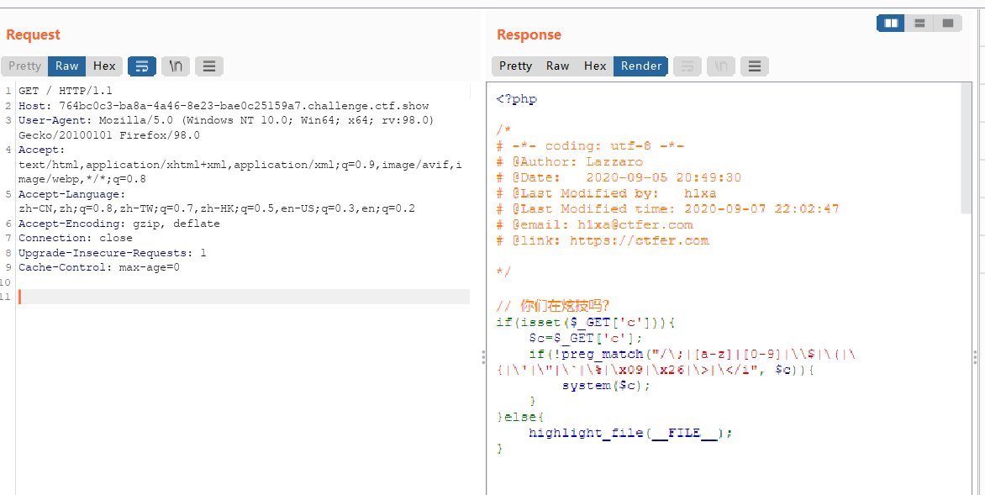This screenshot has height=495, width=985.
Task: Click the Response non-printable characters icon
Action: click(721, 66)
